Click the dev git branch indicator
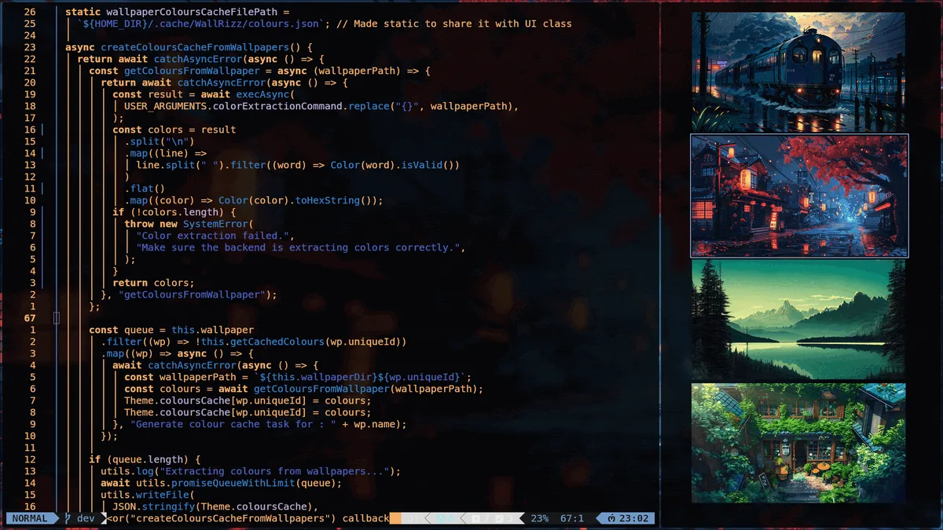 coord(80,518)
